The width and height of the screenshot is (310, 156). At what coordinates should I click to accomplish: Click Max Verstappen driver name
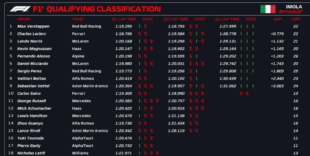33,26
